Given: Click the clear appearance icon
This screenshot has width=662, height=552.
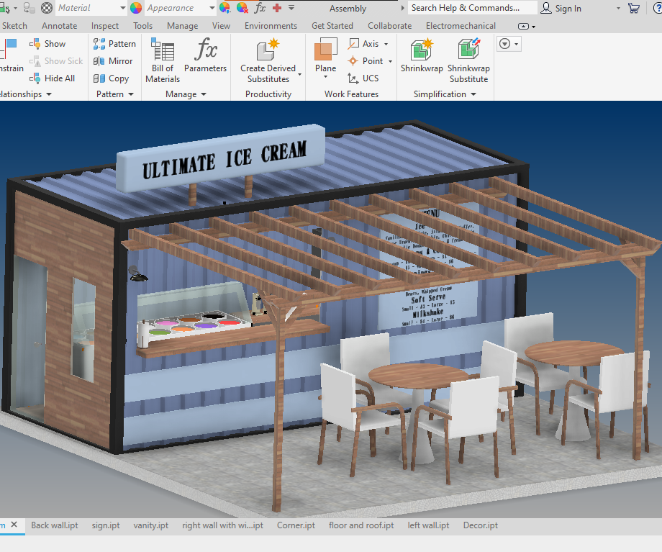Looking at the screenshot, I should (242, 8).
